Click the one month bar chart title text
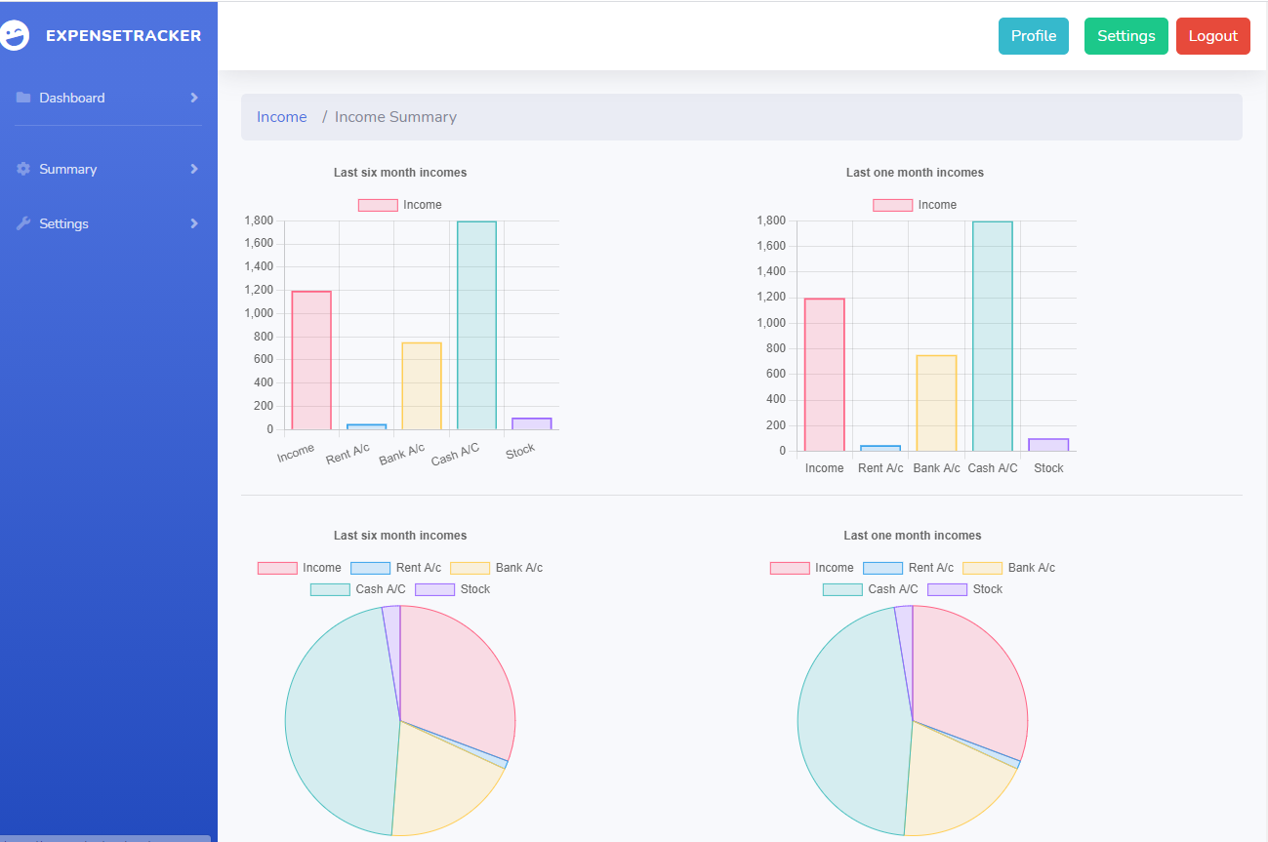 point(915,173)
